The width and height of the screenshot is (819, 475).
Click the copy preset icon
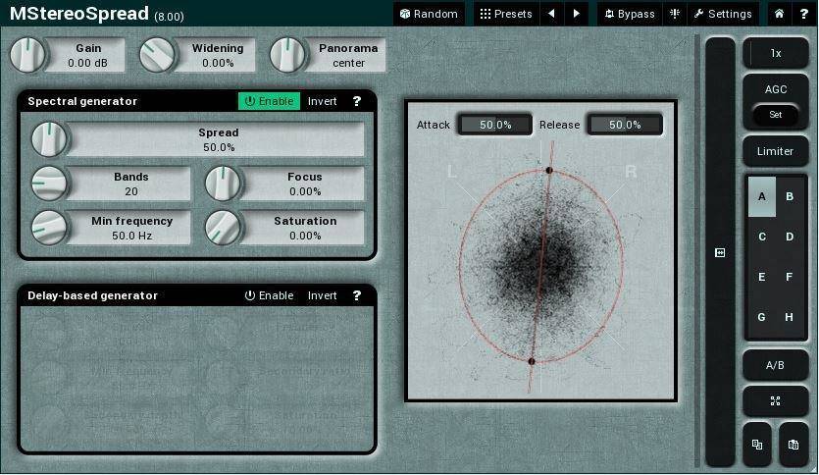click(x=757, y=445)
